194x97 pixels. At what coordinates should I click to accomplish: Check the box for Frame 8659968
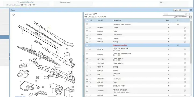pyautogui.click(x=87, y=28)
